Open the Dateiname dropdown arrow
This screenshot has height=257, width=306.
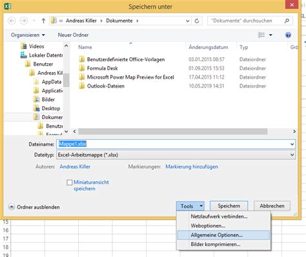coord(292,144)
